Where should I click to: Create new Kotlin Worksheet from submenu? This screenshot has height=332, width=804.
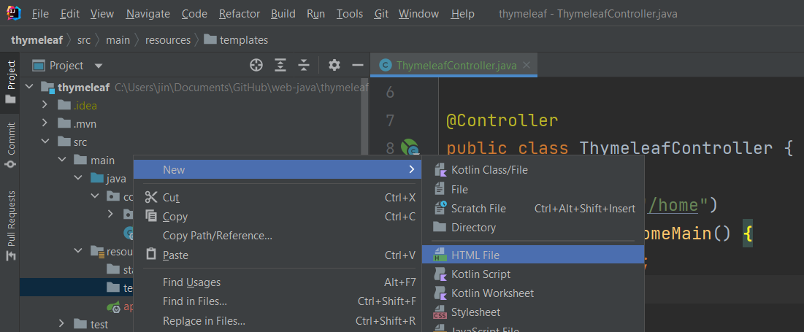533,293
